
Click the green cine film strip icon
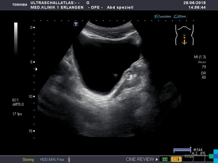165,159
